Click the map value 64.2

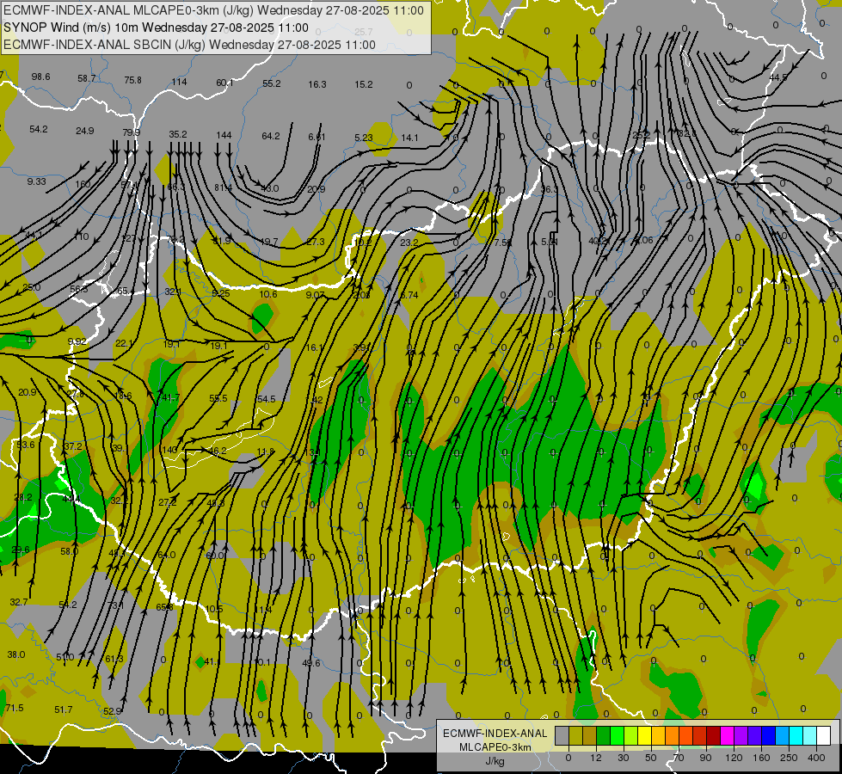pos(271,136)
